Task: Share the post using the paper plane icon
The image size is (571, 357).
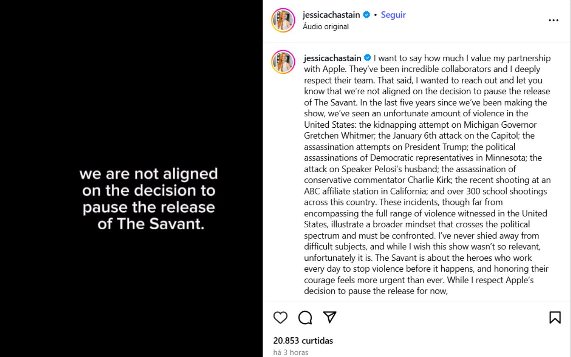Action: (330, 317)
